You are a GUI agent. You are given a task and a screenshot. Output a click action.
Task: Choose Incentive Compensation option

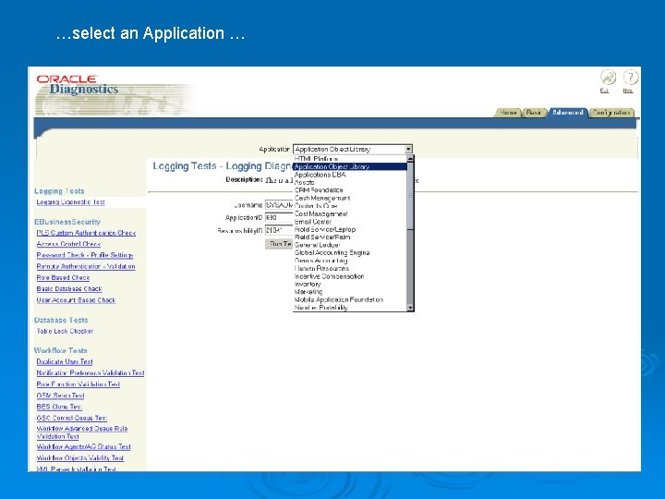[350, 276]
